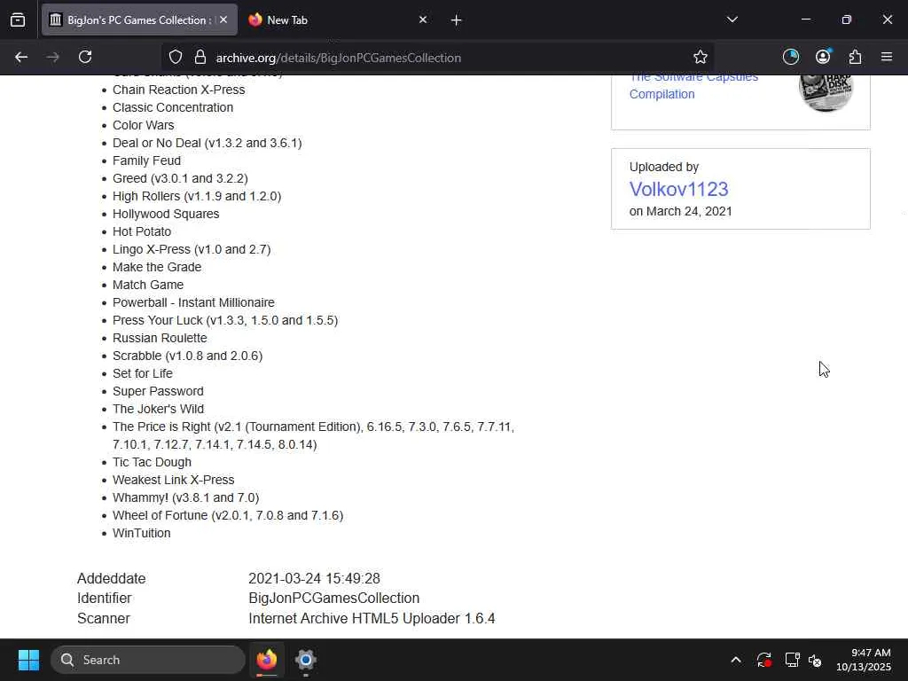This screenshot has width=908, height=681.
Task: Open Firefox View icon in tab strip
Action: (18, 20)
